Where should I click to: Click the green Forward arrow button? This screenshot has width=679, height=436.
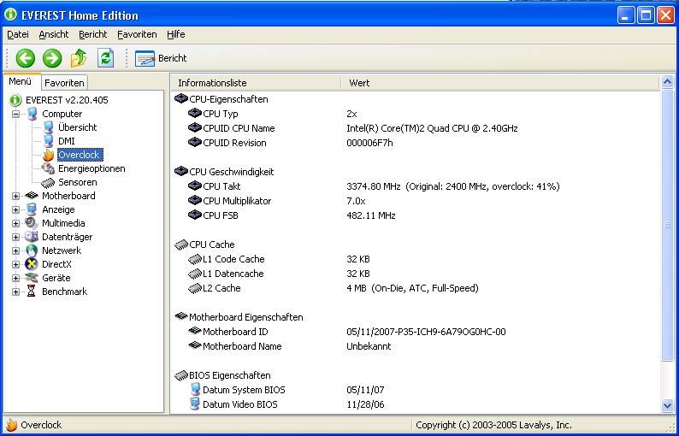[x=52, y=58]
